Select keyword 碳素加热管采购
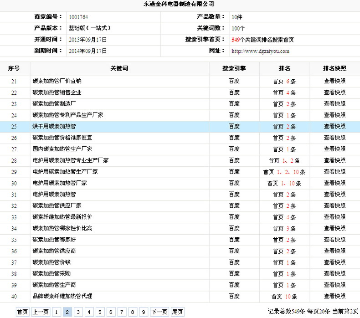 pos(51,274)
